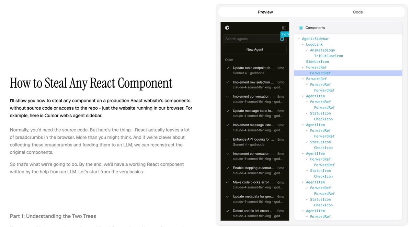Collapse the LogoLink node chevron
Viewport: 412px width, 227px height.
point(303,44)
